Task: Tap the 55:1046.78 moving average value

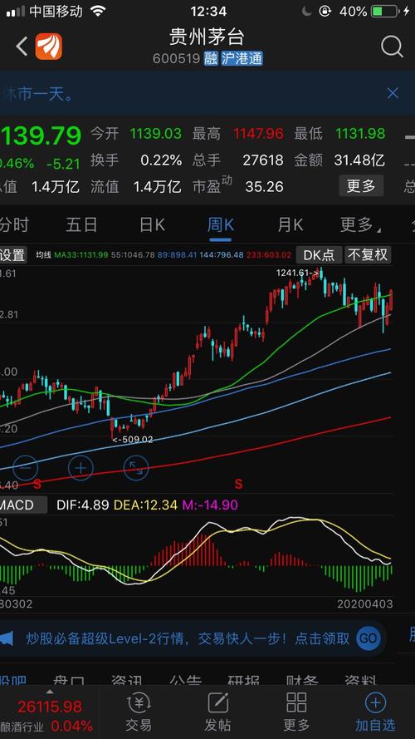Action: point(133,255)
